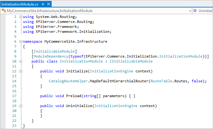Click the IInitializableModule interface name
Screen dimensions: 213x129
[131, 61]
